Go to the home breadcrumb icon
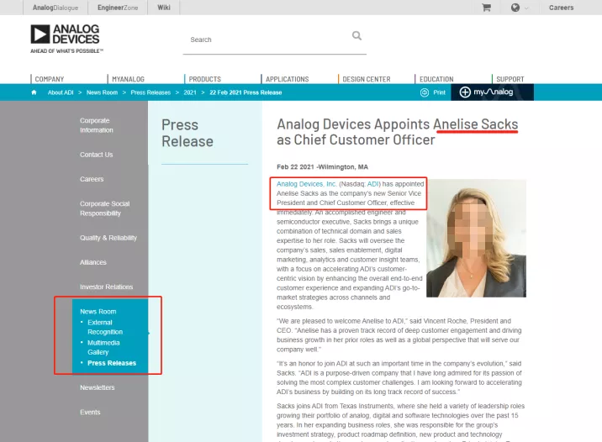Viewport: 602px width, 442px height. pos(34,92)
